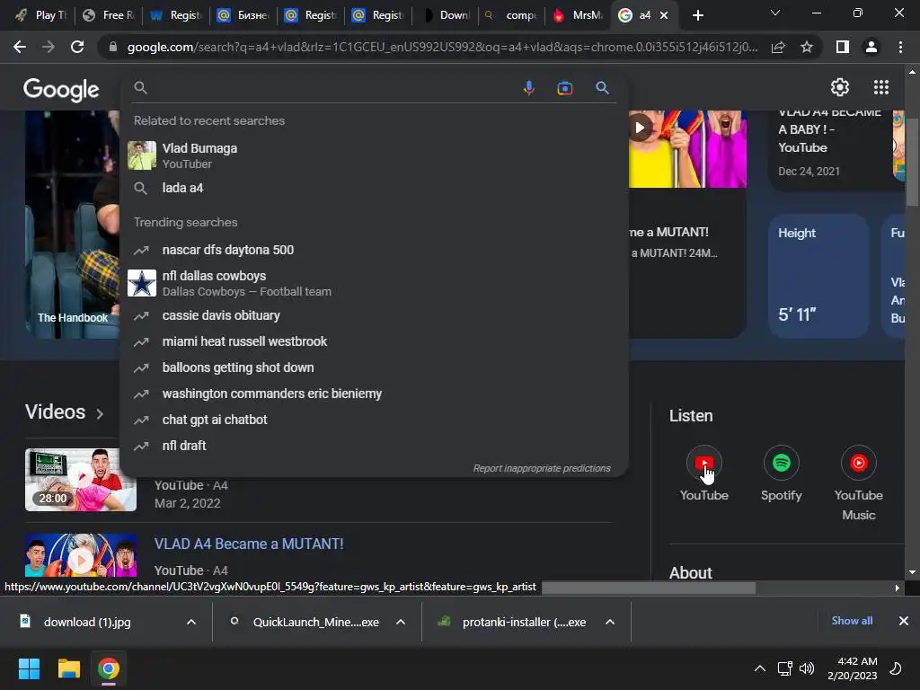This screenshot has height=690, width=920.
Task: Select balloons getting shot down trend
Action: point(374,367)
